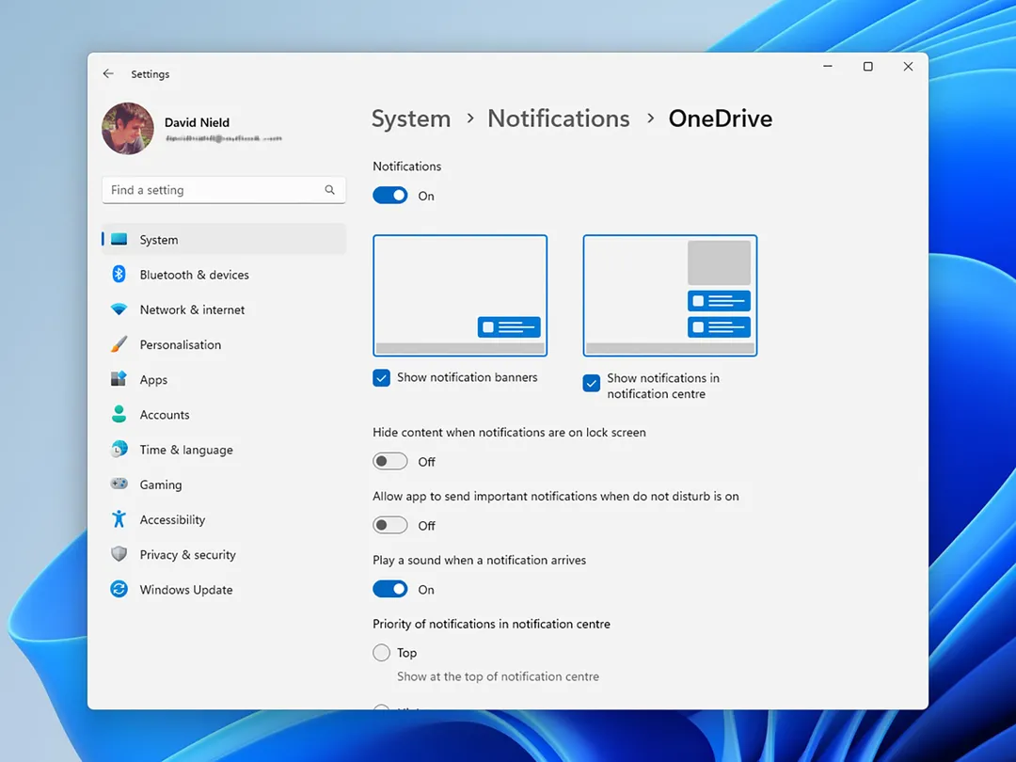This screenshot has width=1016, height=762.
Task: Click the notification banner preview image
Action: [x=460, y=295]
